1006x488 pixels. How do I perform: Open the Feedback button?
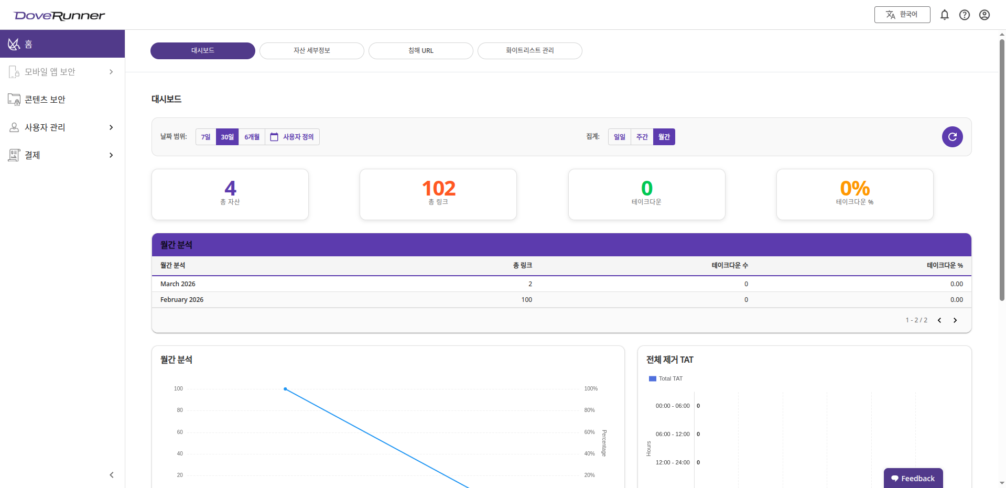point(913,478)
